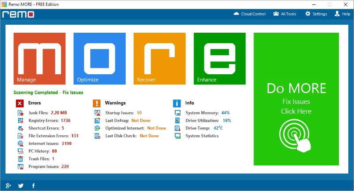Click the System Memory icon
Viewport: 354px width, 191px height.
coord(178,113)
